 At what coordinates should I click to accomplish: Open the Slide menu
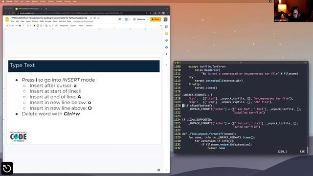click(x=42, y=22)
